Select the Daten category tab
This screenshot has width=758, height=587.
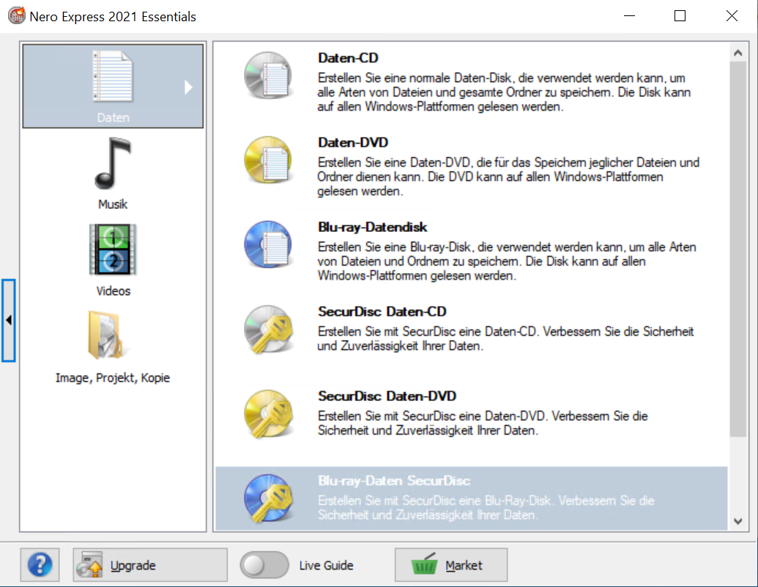pyautogui.click(x=113, y=86)
